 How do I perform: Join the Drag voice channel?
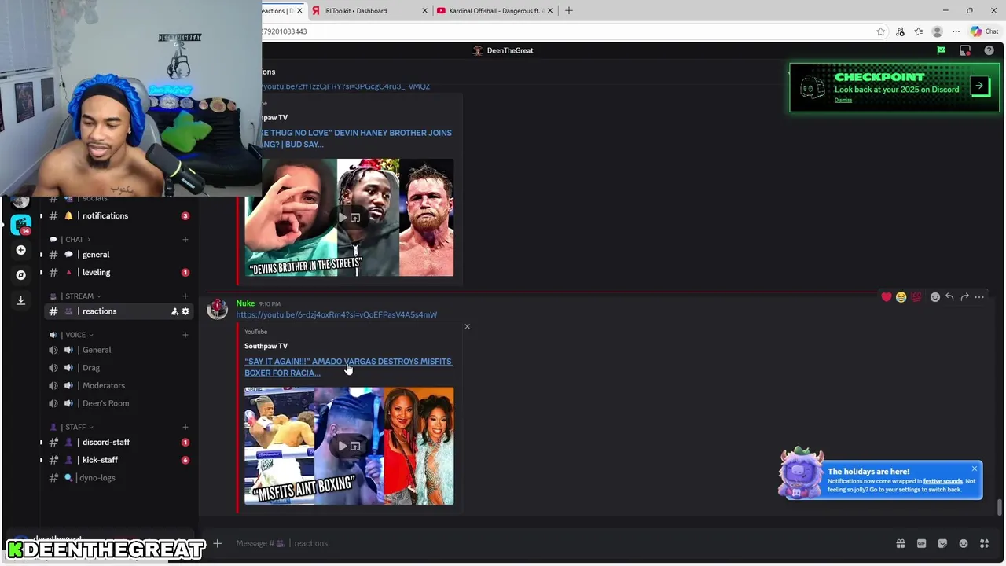[118, 368]
